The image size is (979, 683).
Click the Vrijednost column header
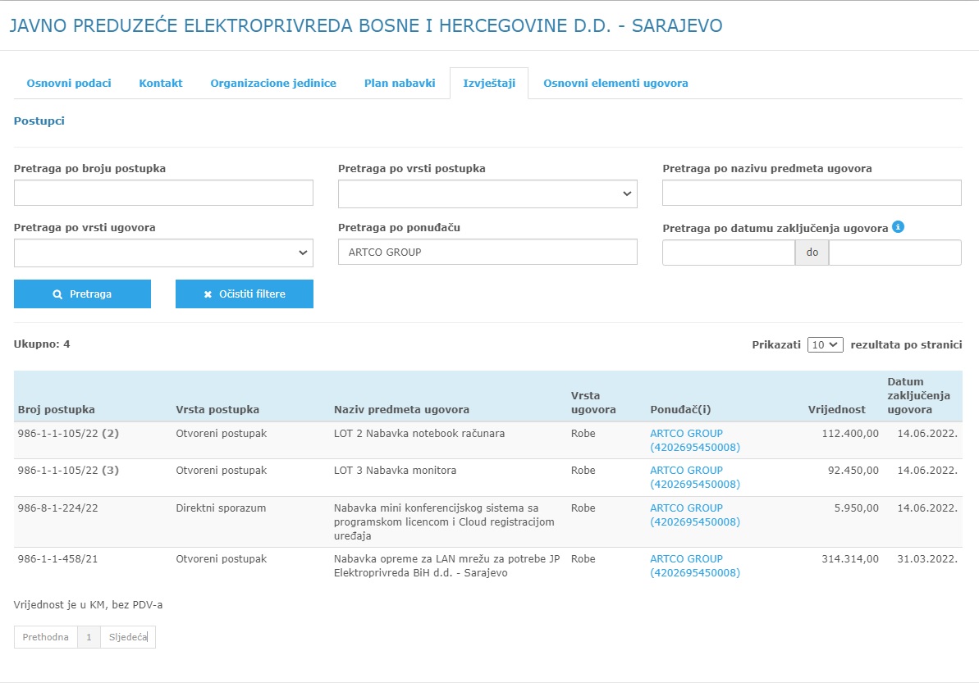[x=837, y=410]
